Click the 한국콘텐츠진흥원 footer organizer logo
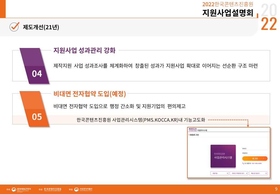280x194 pixels. tap(52, 189)
